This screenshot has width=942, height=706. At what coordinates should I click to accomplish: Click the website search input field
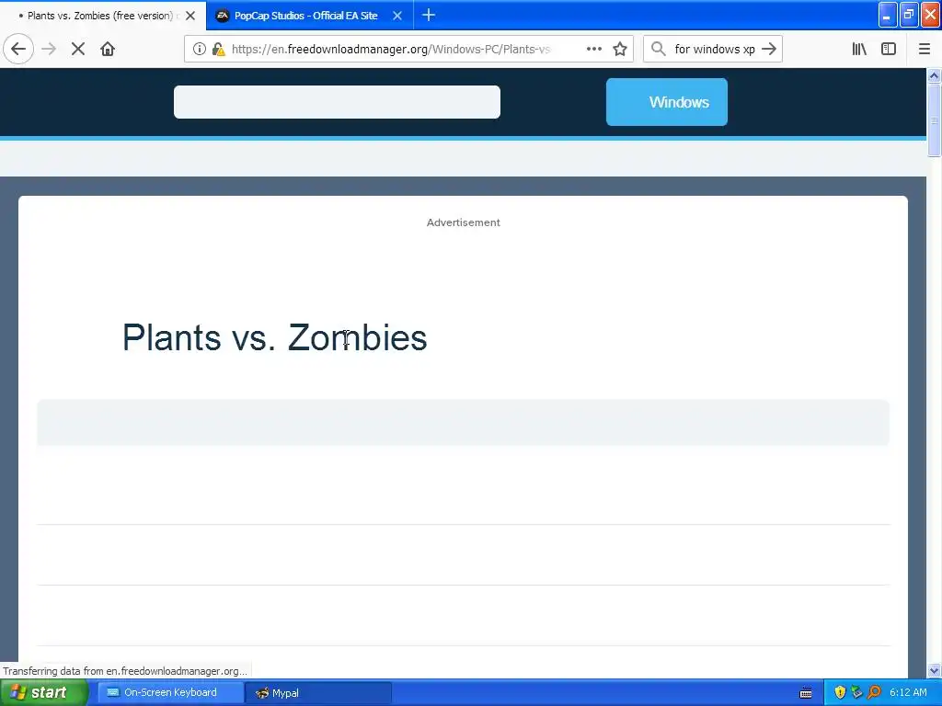coord(337,101)
